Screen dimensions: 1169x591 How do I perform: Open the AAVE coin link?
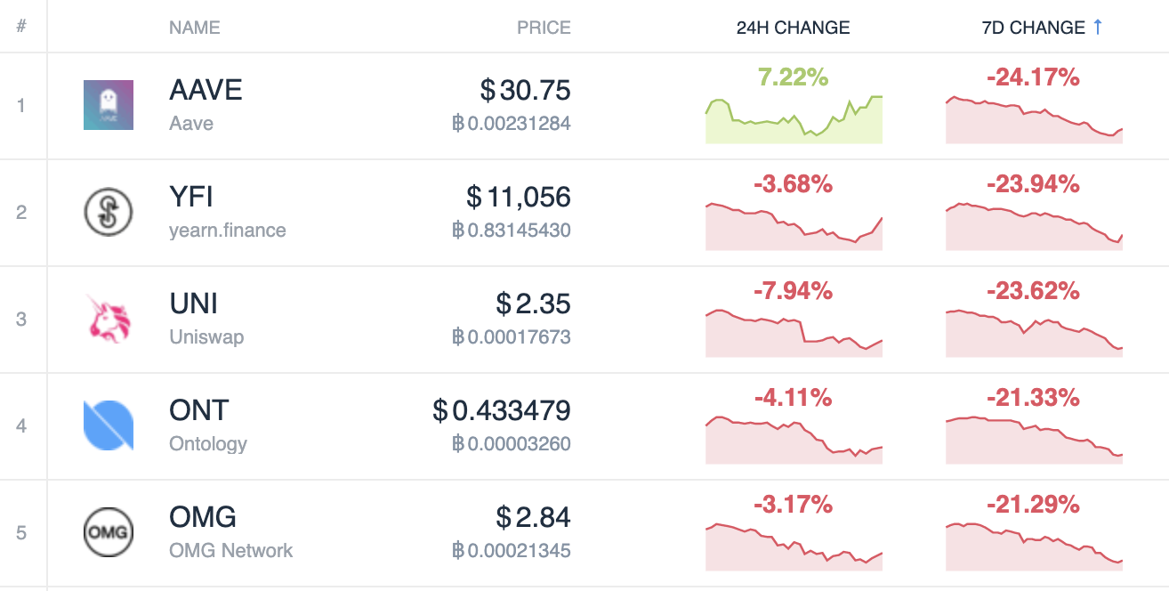tap(206, 90)
